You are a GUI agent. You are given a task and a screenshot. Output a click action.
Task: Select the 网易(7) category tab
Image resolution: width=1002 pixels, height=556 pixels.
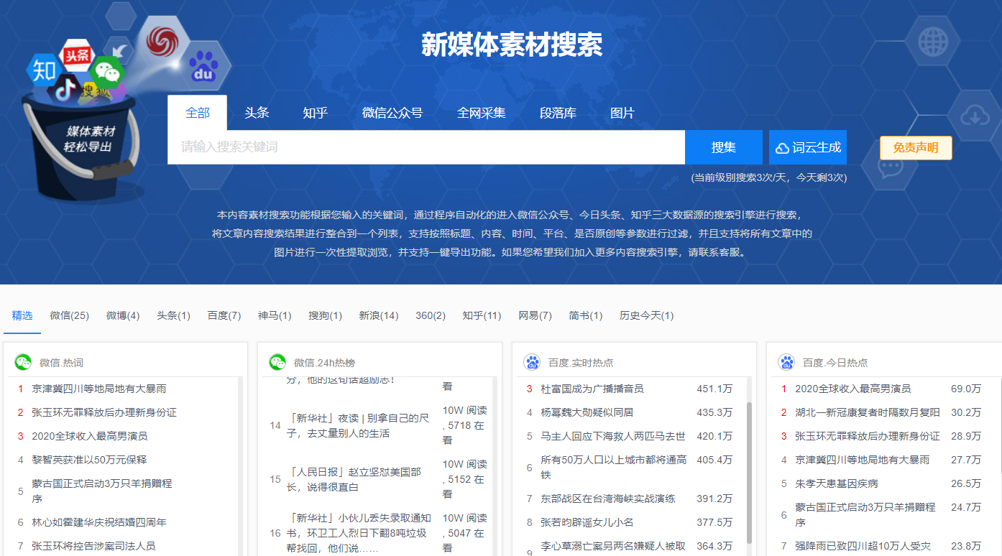pyautogui.click(x=536, y=315)
